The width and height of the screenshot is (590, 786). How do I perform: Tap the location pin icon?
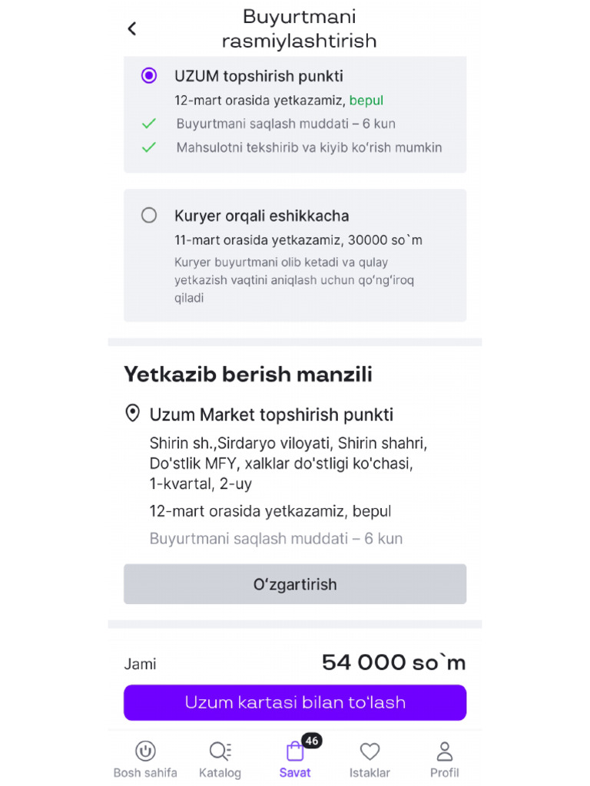click(132, 414)
